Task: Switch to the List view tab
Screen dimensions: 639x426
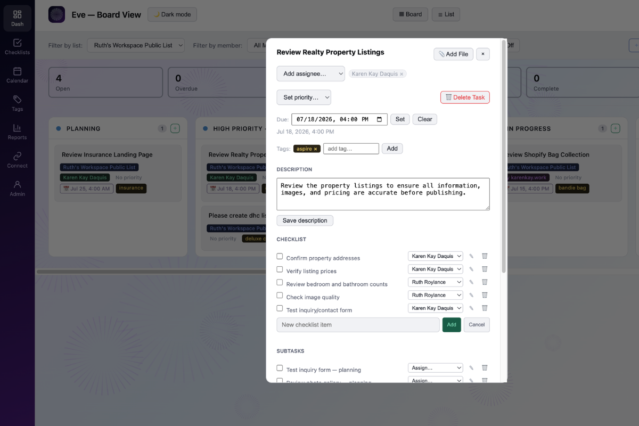Action: tap(446, 14)
